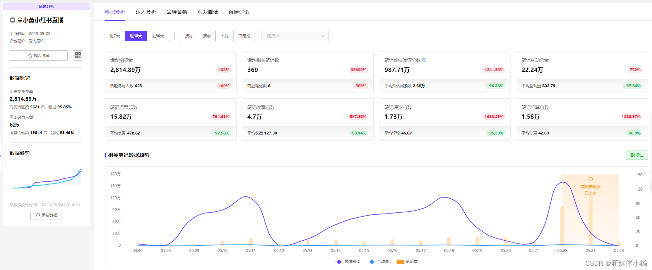The width and height of the screenshot is (652, 270).
Task: Click the 商业笔记数 6 label
Action: pos(259,86)
